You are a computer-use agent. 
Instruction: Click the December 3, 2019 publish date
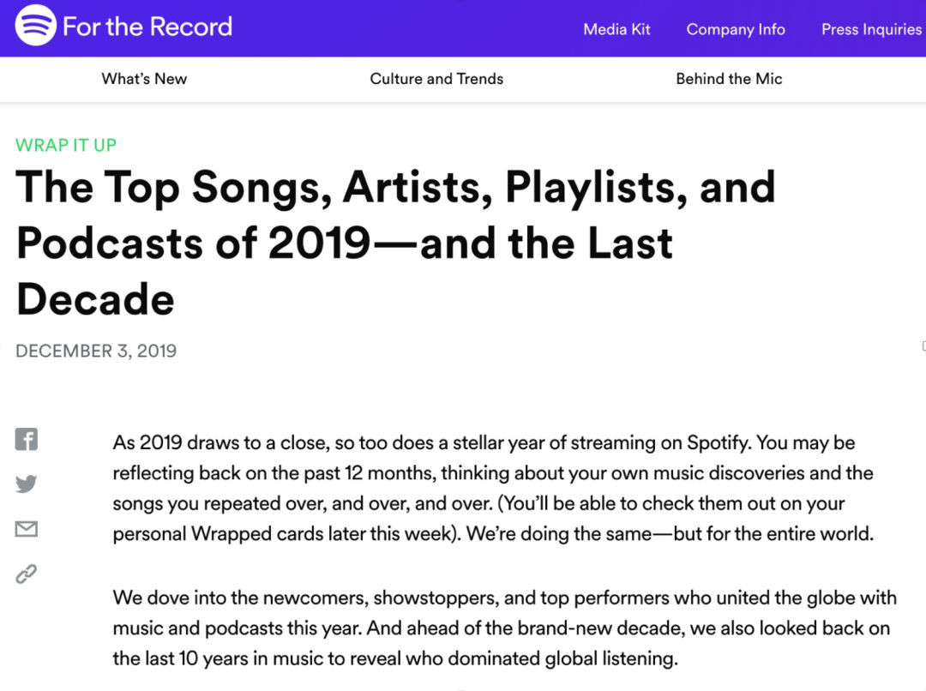(96, 351)
